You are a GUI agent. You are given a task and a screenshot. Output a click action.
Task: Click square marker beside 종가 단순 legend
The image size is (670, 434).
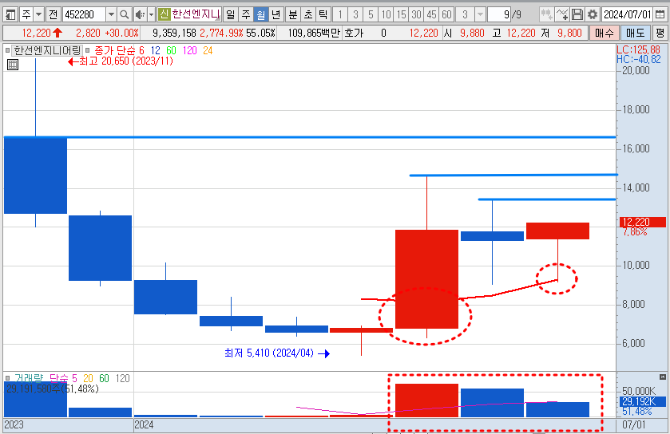click(x=88, y=50)
